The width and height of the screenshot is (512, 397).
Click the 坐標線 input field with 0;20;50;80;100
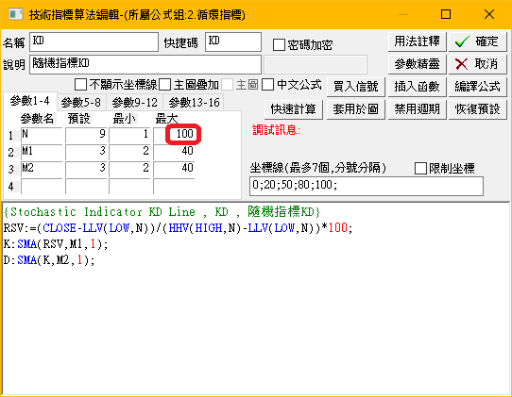click(x=366, y=186)
